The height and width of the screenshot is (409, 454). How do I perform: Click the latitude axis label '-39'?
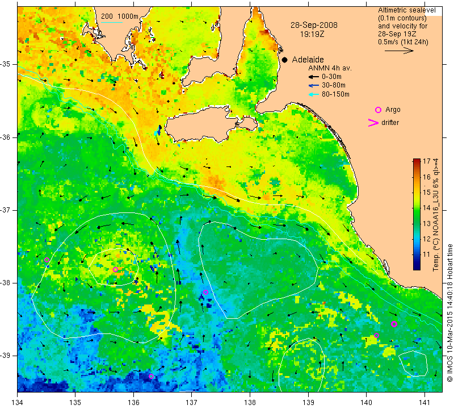6,356
